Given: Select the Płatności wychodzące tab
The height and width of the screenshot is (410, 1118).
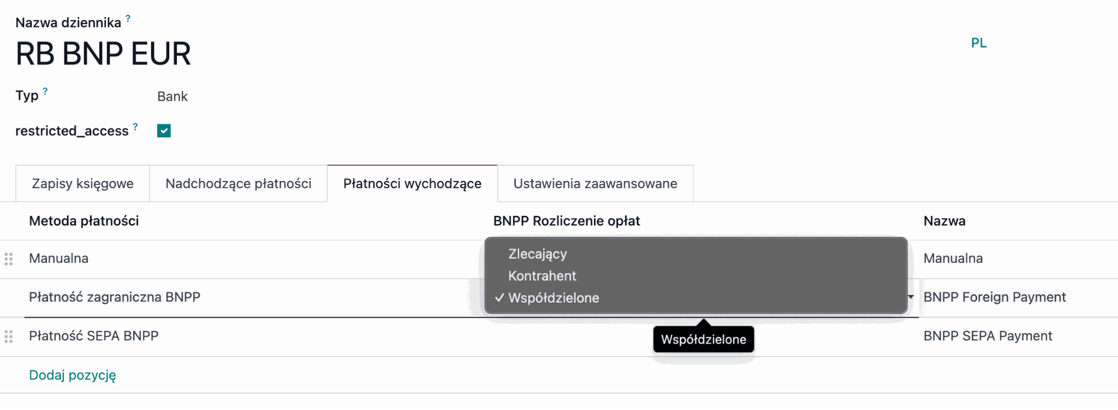Looking at the screenshot, I should click(x=412, y=184).
